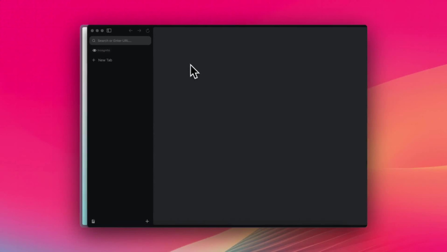The image size is (447, 252).
Task: Focus the Search or Enter URL field
Action: pos(120,41)
